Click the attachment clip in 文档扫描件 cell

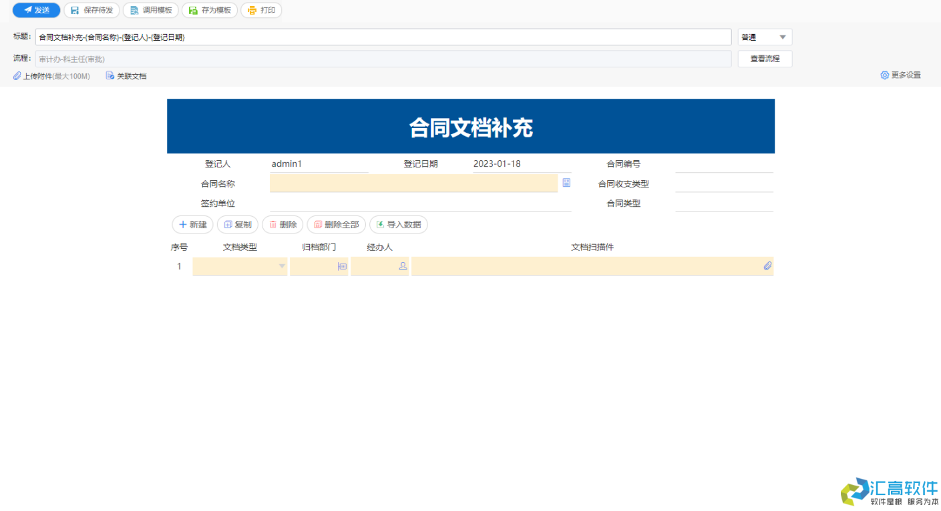coord(767,266)
